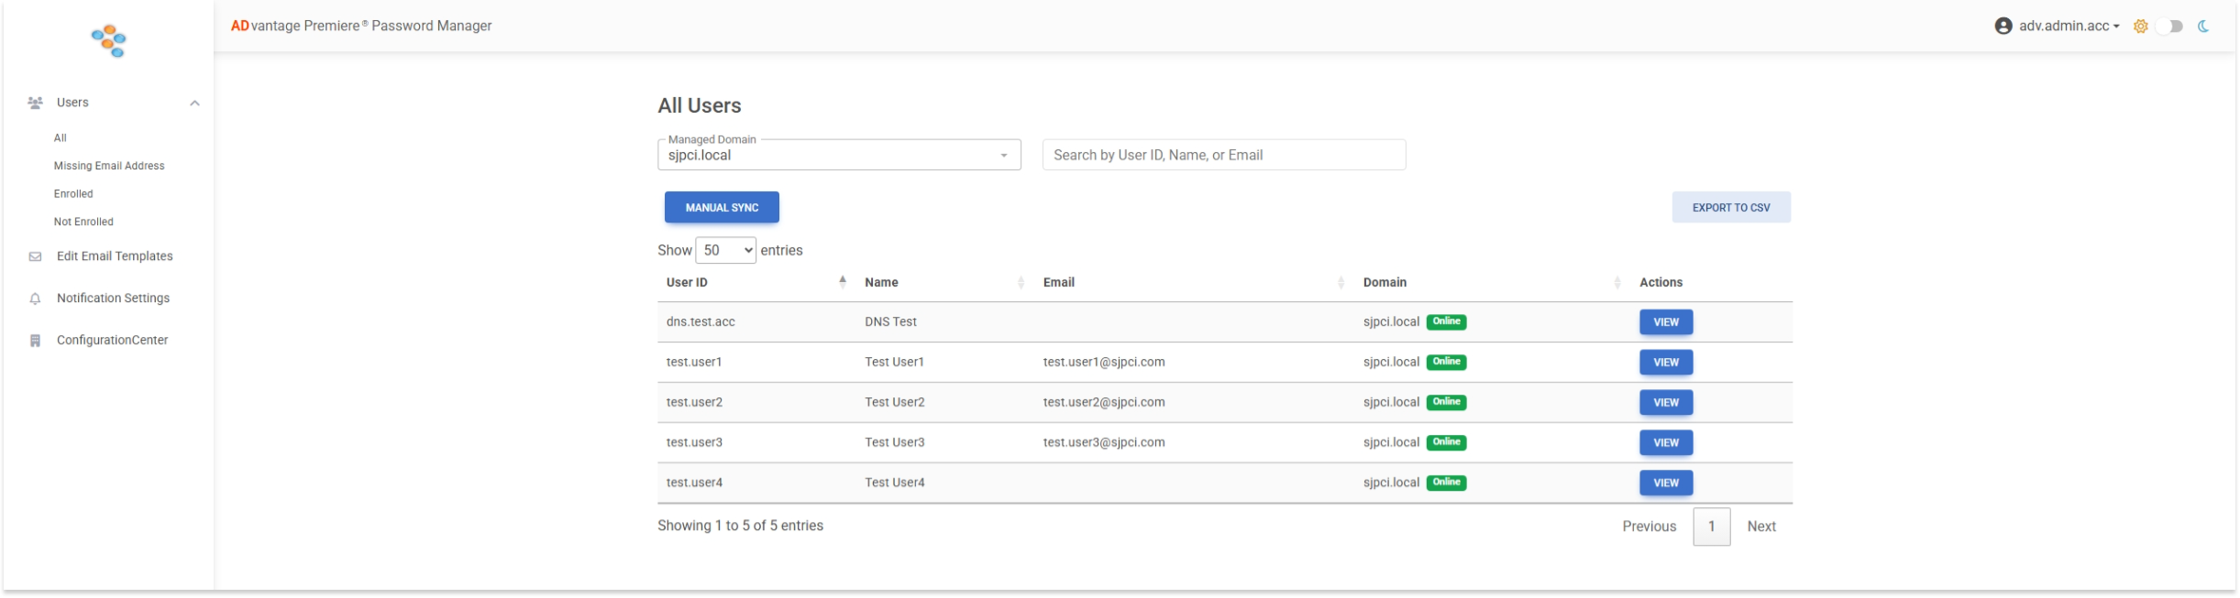Click the Previous pagination link
This screenshot has width=2240, height=598.
pyautogui.click(x=1649, y=527)
